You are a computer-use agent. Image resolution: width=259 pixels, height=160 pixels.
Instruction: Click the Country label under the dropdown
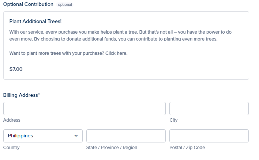pyautogui.click(x=11, y=148)
